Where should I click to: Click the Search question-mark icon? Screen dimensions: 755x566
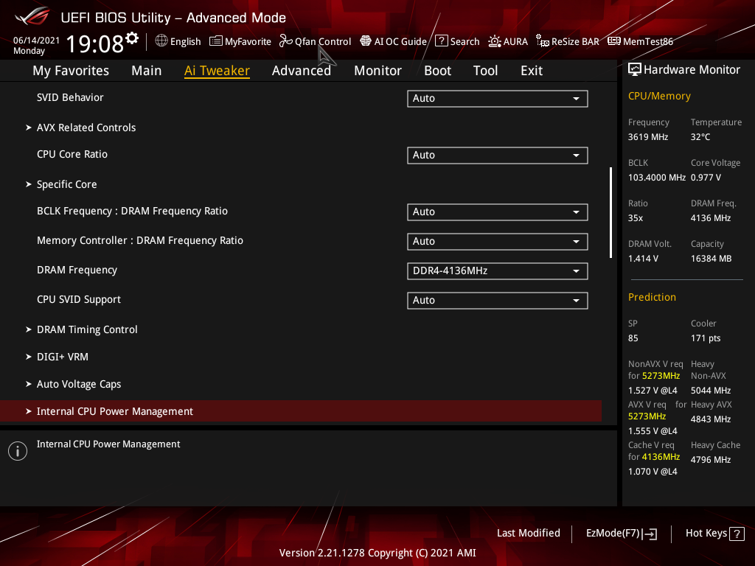pyautogui.click(x=441, y=41)
